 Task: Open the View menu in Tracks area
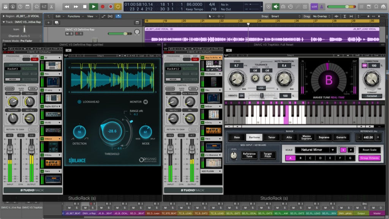(92, 16)
